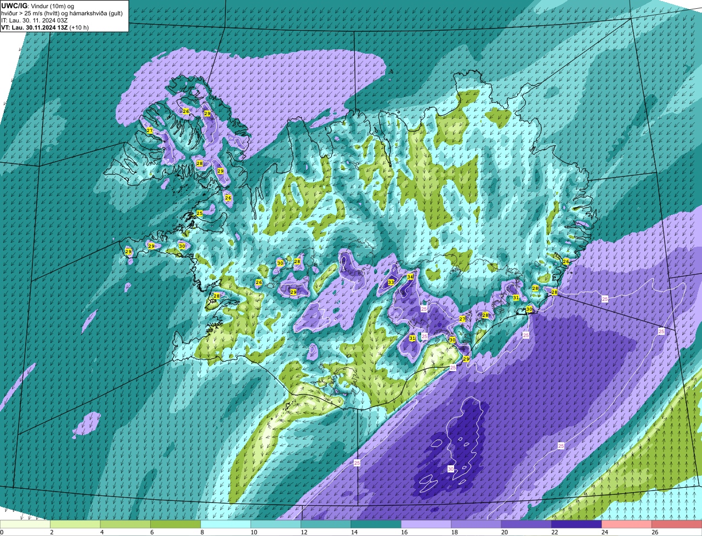Click the initial time "IT: Lau. 30. 11. 2024 03Z"
The width and height of the screenshot is (702, 536).
(x=35, y=20)
